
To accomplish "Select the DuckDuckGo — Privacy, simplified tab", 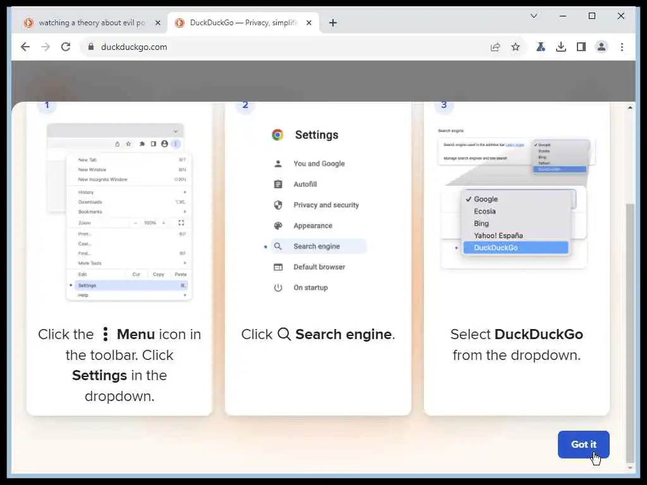I will pos(243,23).
